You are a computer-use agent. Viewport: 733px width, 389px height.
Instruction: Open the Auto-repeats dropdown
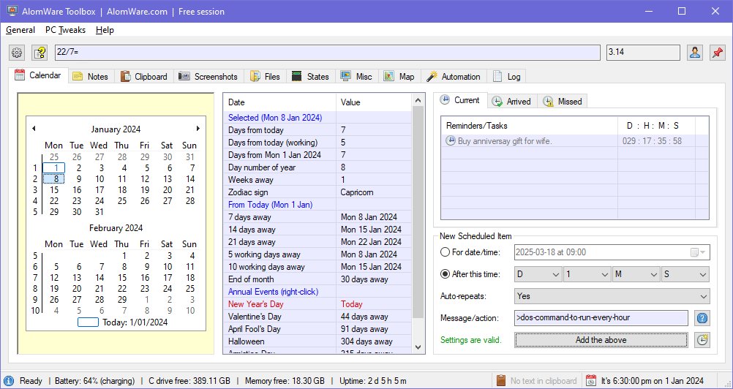[x=612, y=296]
